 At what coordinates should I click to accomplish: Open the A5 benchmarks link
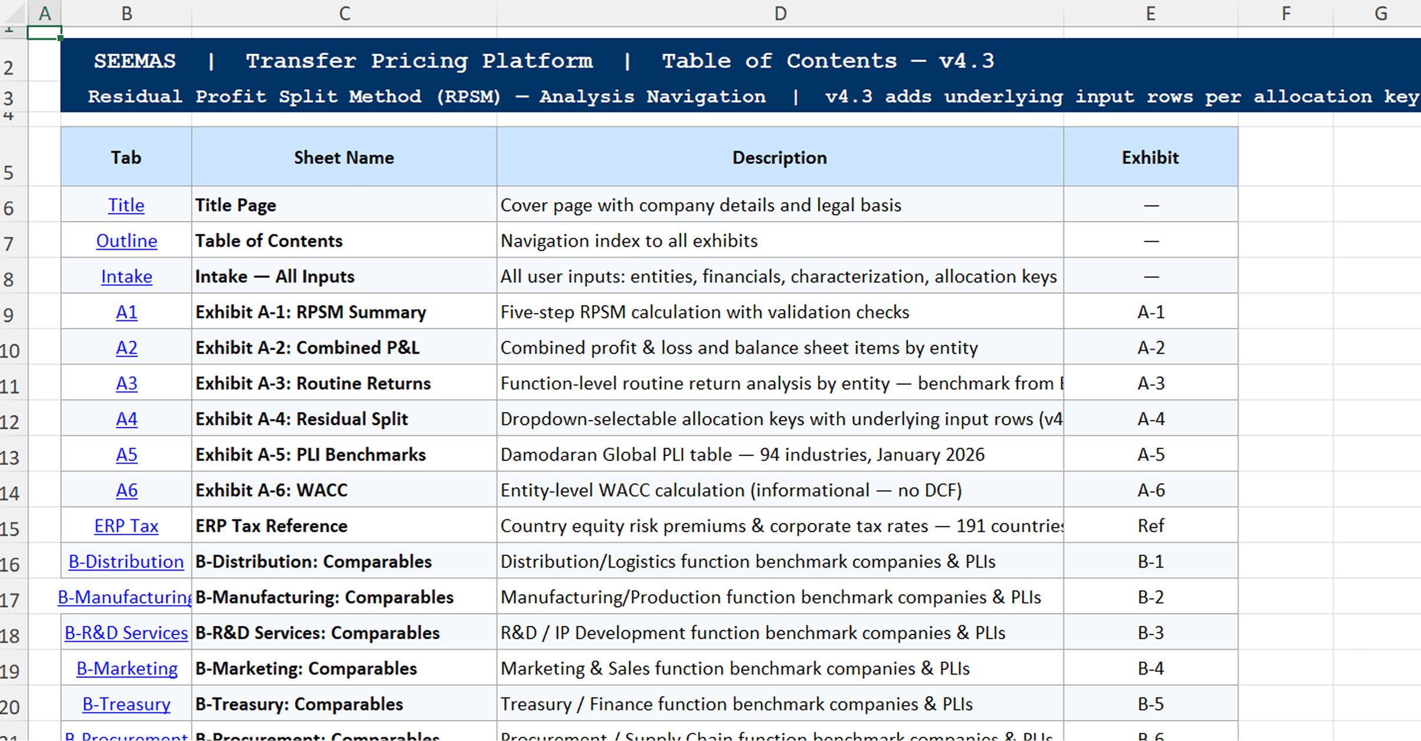[126, 455]
